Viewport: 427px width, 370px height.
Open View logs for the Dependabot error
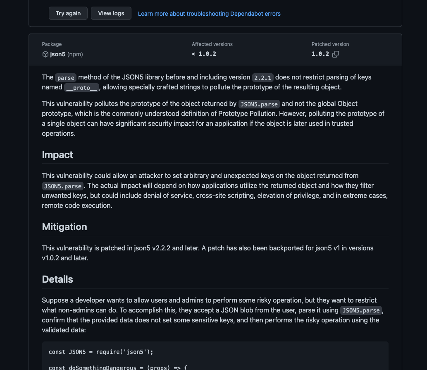click(111, 13)
